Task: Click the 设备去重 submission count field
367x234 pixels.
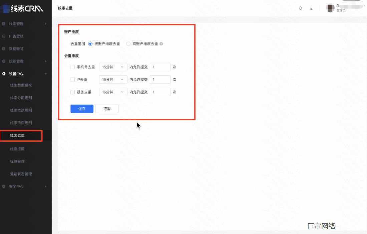Action: [x=160, y=92]
